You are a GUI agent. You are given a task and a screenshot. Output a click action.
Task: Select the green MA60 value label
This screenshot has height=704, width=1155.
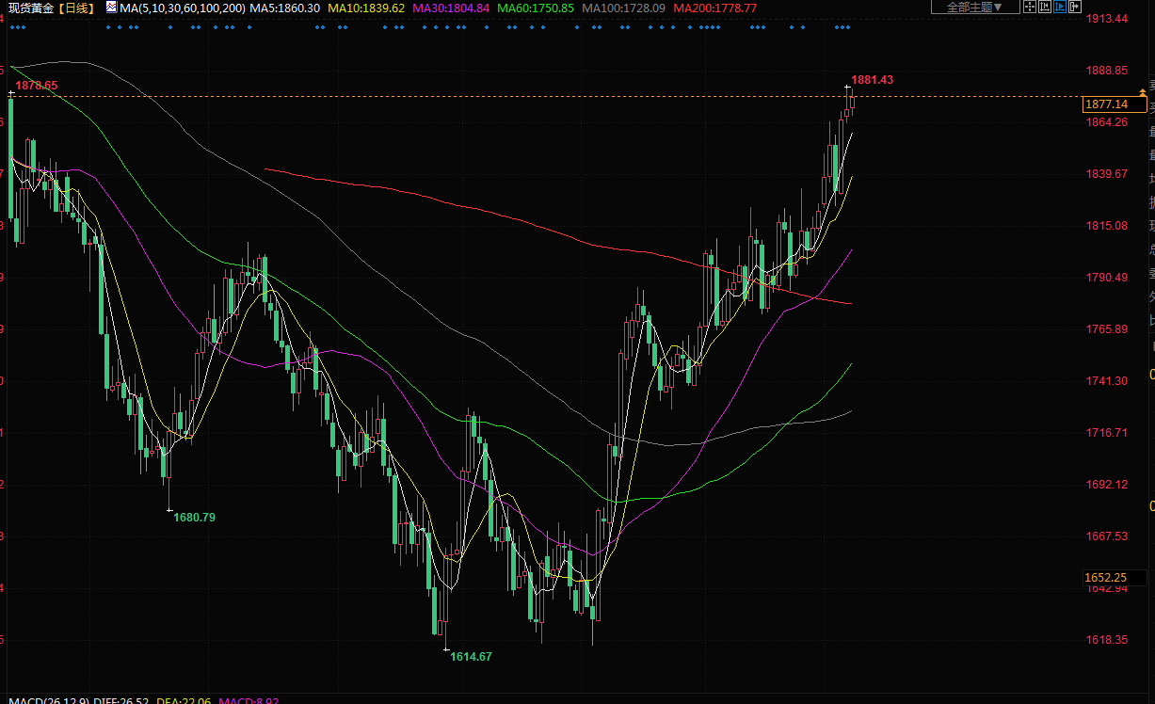click(x=535, y=8)
